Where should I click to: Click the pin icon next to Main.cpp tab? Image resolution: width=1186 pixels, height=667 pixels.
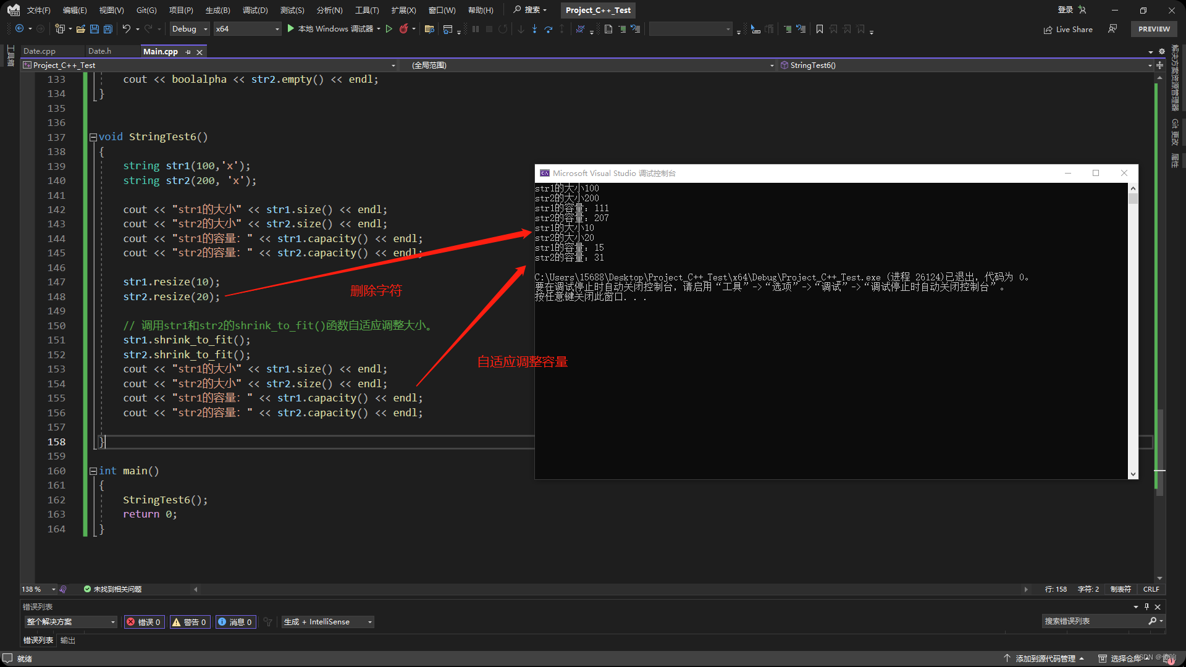188,52
